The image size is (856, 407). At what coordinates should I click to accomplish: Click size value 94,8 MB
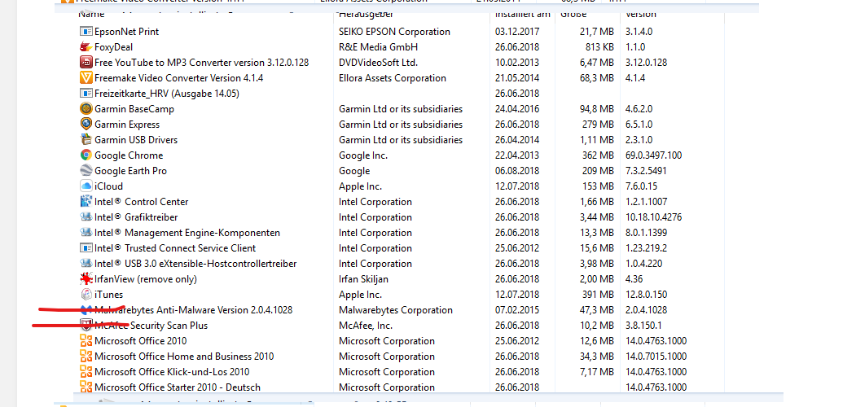tap(597, 108)
